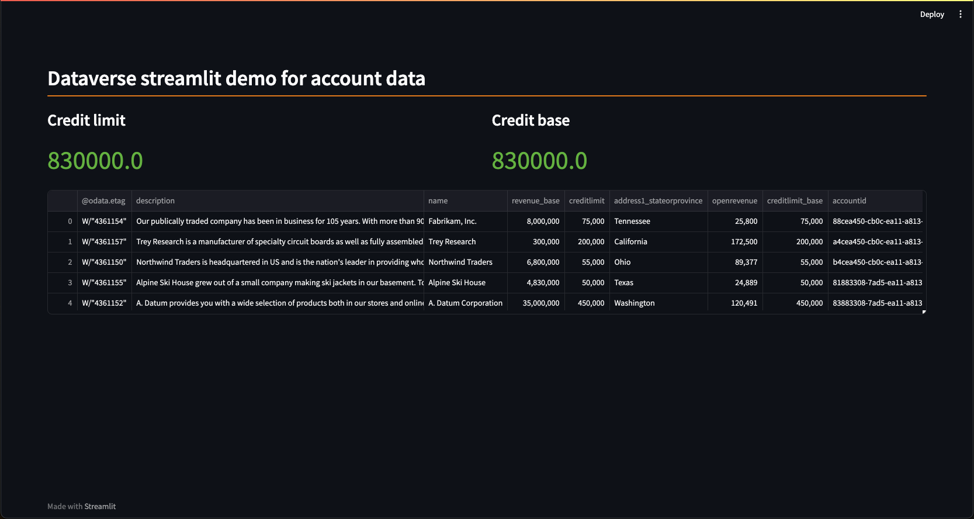Select the W/"4361150" etag cell
The image size is (974, 519).
click(104, 262)
